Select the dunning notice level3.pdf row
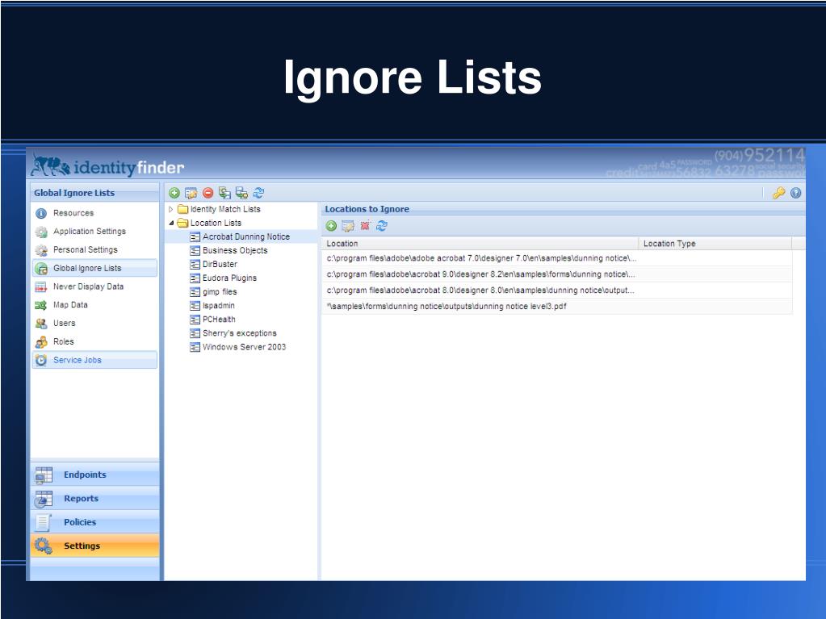Image resolution: width=826 pixels, height=619 pixels. (x=556, y=307)
